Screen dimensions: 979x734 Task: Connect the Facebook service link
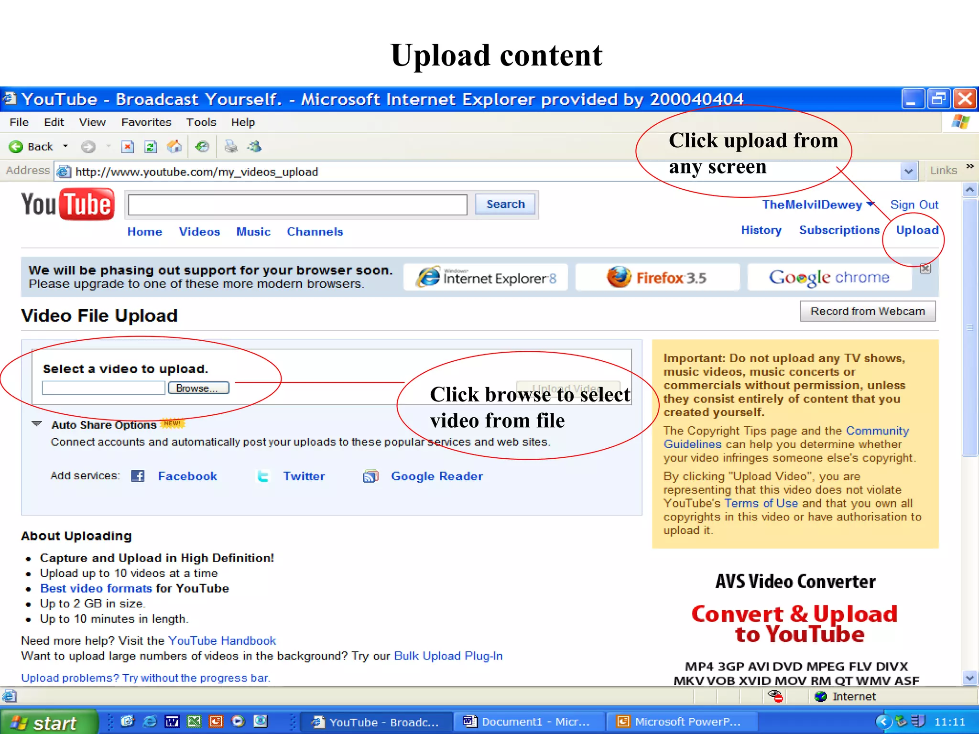point(187,476)
